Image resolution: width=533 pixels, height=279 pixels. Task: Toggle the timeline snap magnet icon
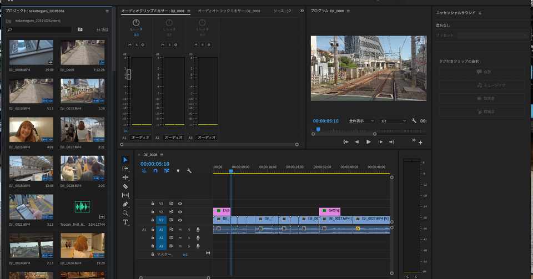tap(155, 171)
